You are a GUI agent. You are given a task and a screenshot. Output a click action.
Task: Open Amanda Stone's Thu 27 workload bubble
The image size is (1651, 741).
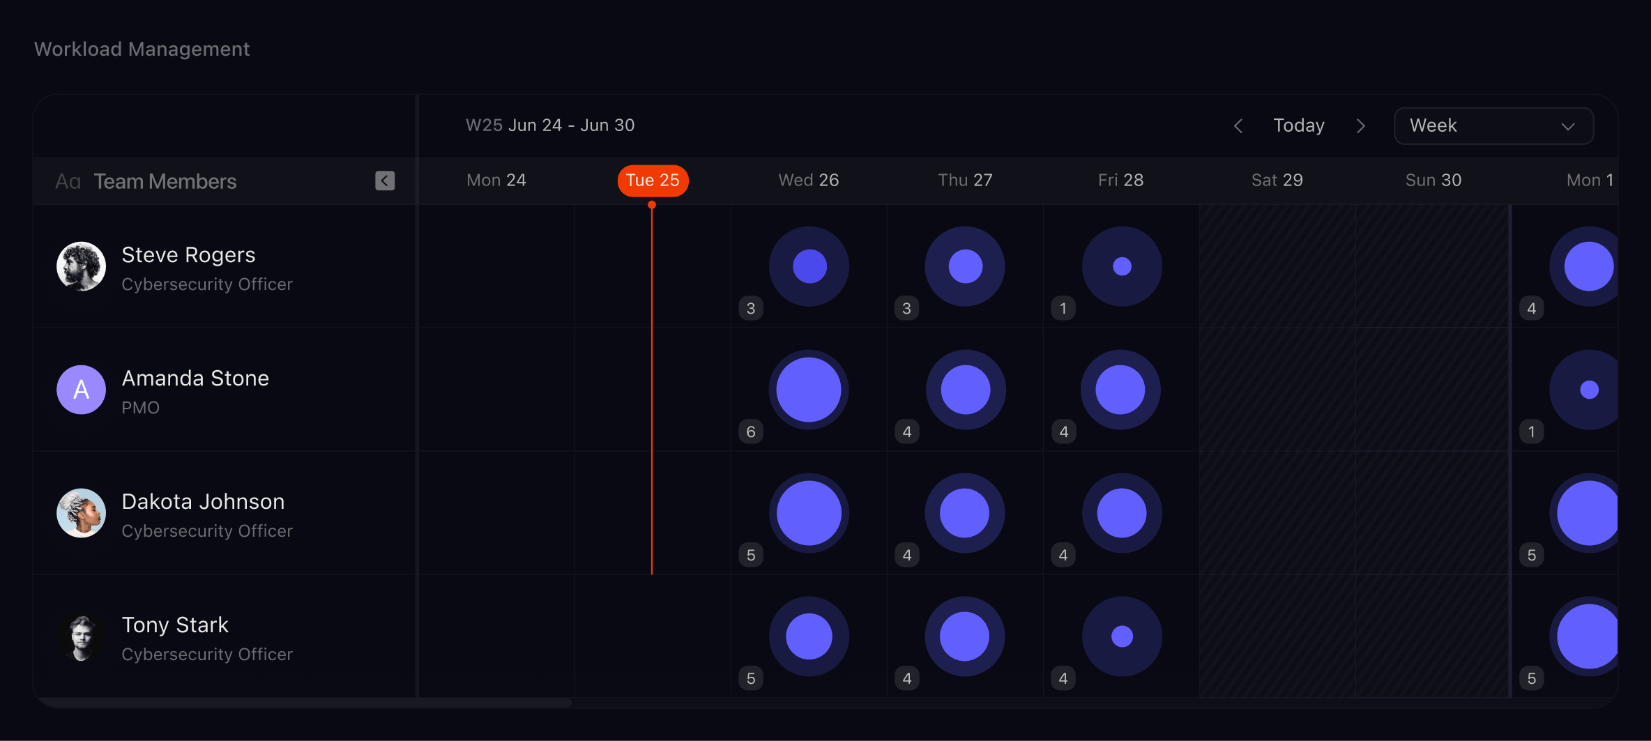(966, 390)
